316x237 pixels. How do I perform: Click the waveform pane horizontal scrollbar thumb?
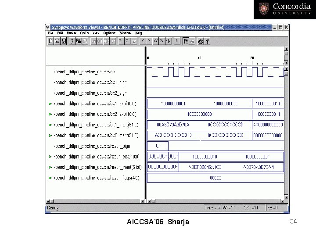tap(153, 201)
